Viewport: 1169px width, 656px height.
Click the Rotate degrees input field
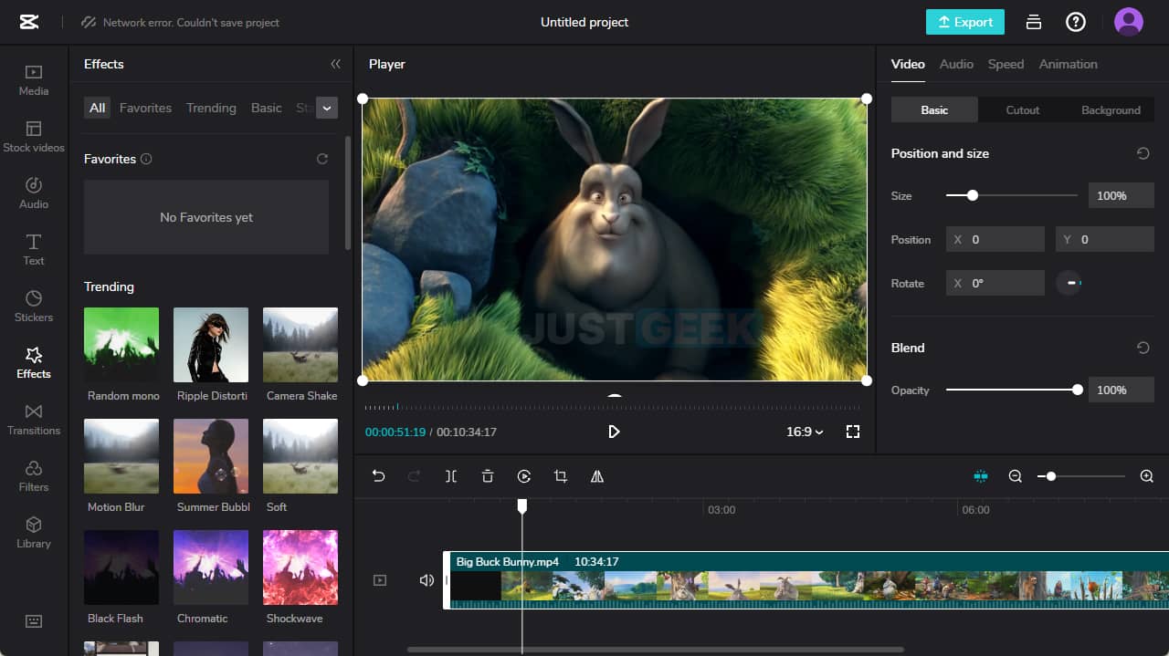(x=995, y=283)
